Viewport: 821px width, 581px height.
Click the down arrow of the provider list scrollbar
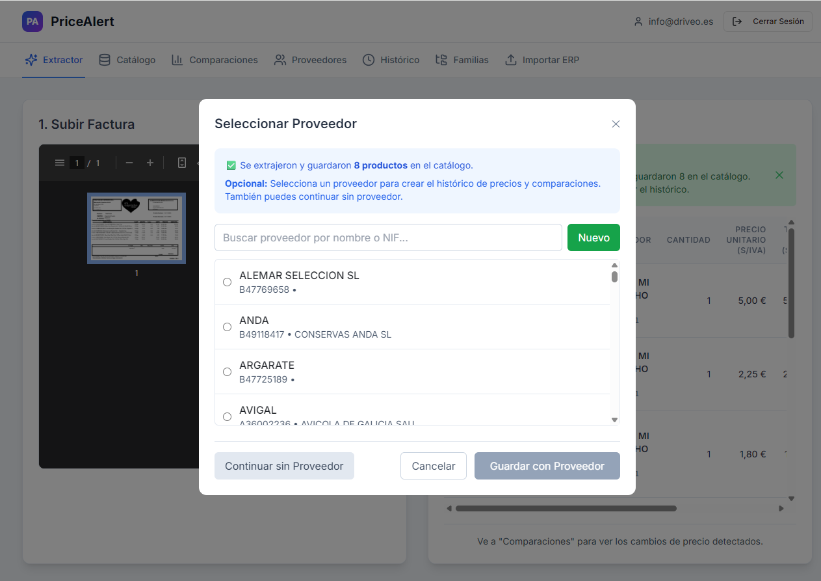(x=614, y=420)
